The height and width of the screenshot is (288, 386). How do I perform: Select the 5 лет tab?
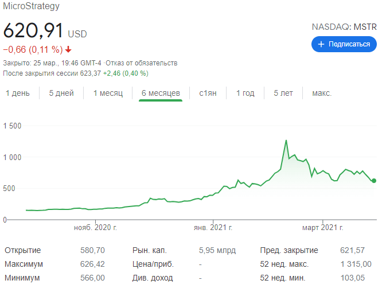[x=283, y=94]
